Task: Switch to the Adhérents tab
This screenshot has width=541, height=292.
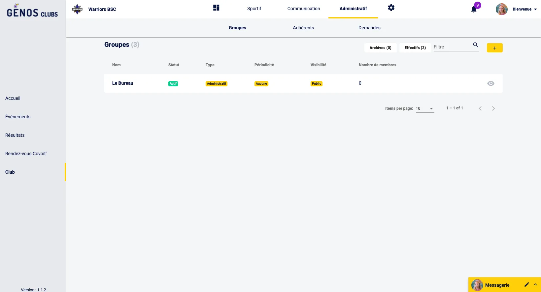Action: click(303, 28)
